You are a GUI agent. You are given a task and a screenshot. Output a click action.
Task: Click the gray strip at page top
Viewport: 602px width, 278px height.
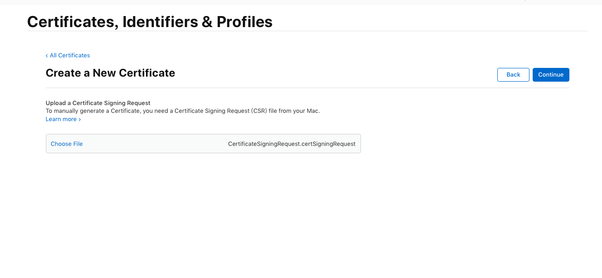pyautogui.click(x=301, y=2)
